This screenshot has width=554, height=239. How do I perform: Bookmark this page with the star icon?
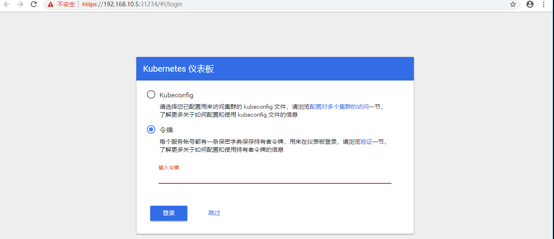(513, 4)
